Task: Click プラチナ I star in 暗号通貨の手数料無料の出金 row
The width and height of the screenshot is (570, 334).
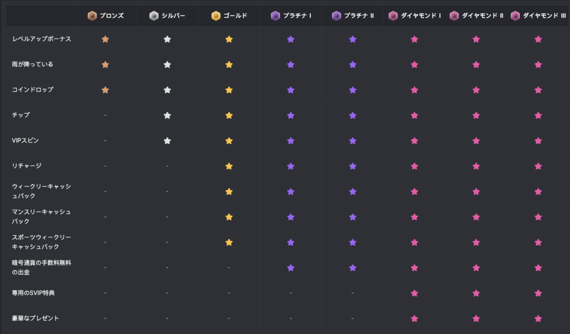Action: click(291, 268)
